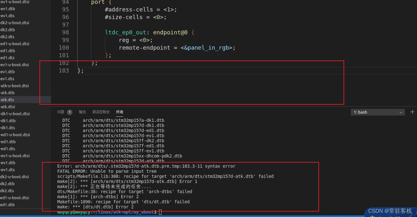
Task: Open -atk-u-boot.dtsi from the file list
Action: [x=15, y=86]
